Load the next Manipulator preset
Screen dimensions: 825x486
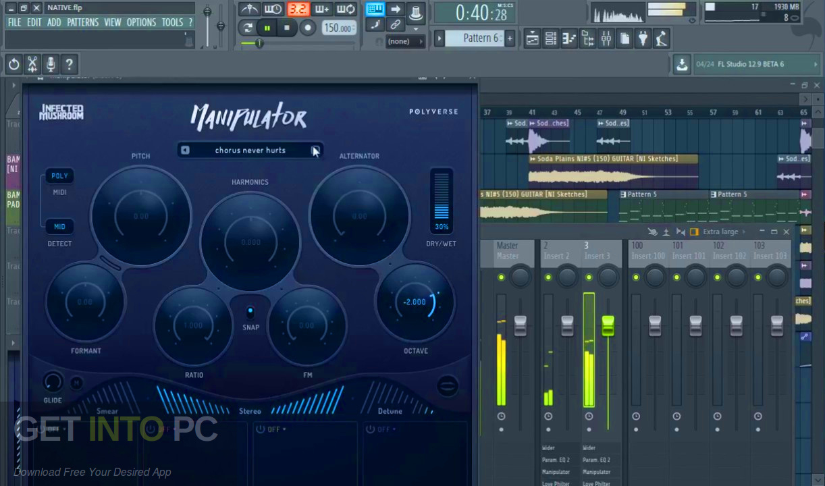coord(315,150)
